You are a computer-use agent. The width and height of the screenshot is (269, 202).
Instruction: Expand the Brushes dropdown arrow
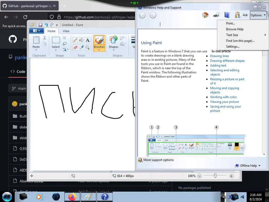click(99, 50)
